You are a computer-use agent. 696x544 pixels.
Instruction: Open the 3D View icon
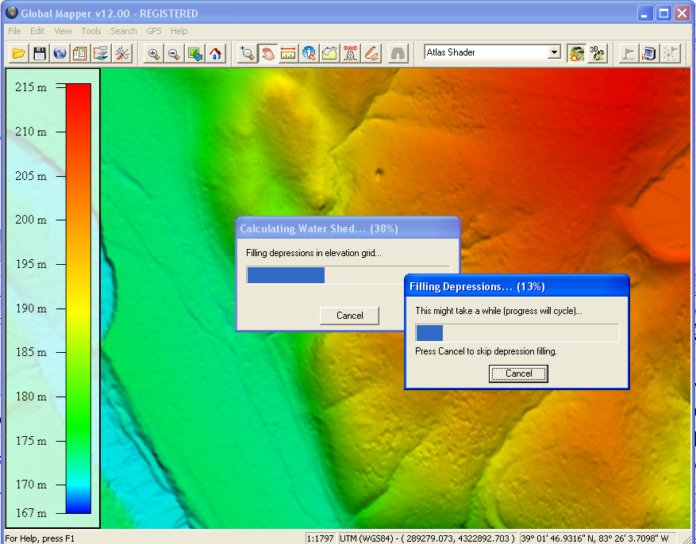tap(597, 53)
